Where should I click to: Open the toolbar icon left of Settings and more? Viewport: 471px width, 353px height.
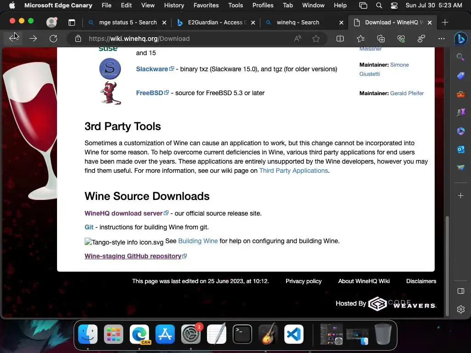tap(421, 39)
